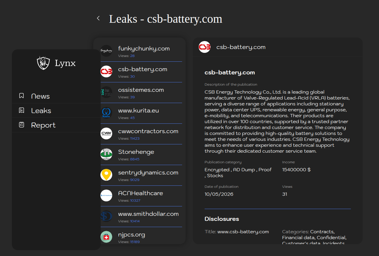This screenshot has width=379, height=256.
Task: Select the Leaks menu entry
Action: tap(56, 110)
